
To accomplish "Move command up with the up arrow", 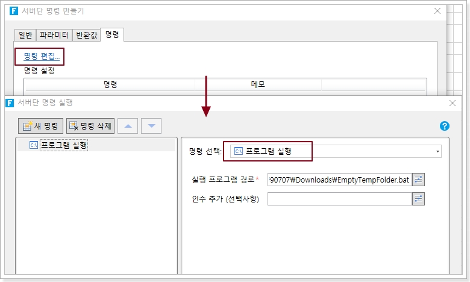I will pos(128,125).
